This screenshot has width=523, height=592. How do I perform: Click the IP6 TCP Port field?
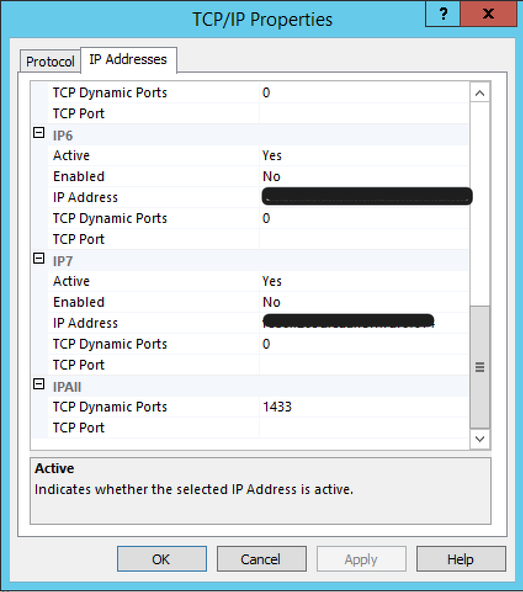[363, 240]
